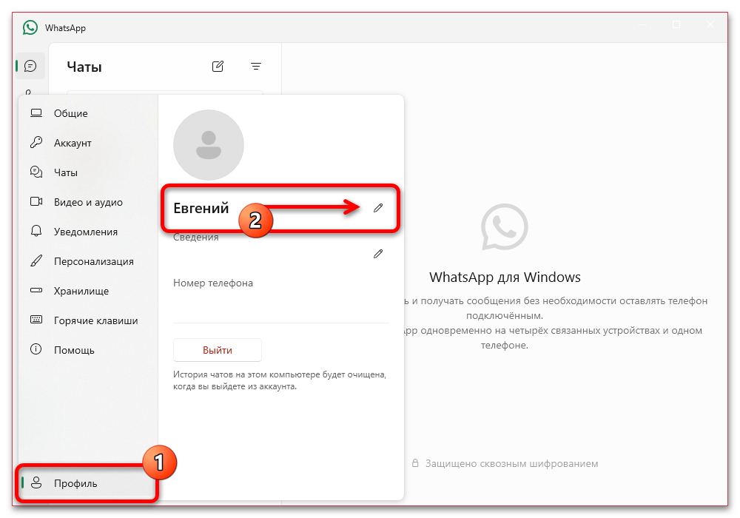Open the Хранилище settings section
The height and width of the screenshot is (518, 740).
(x=88, y=291)
